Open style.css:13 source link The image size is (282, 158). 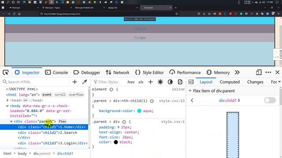(x=172, y=101)
